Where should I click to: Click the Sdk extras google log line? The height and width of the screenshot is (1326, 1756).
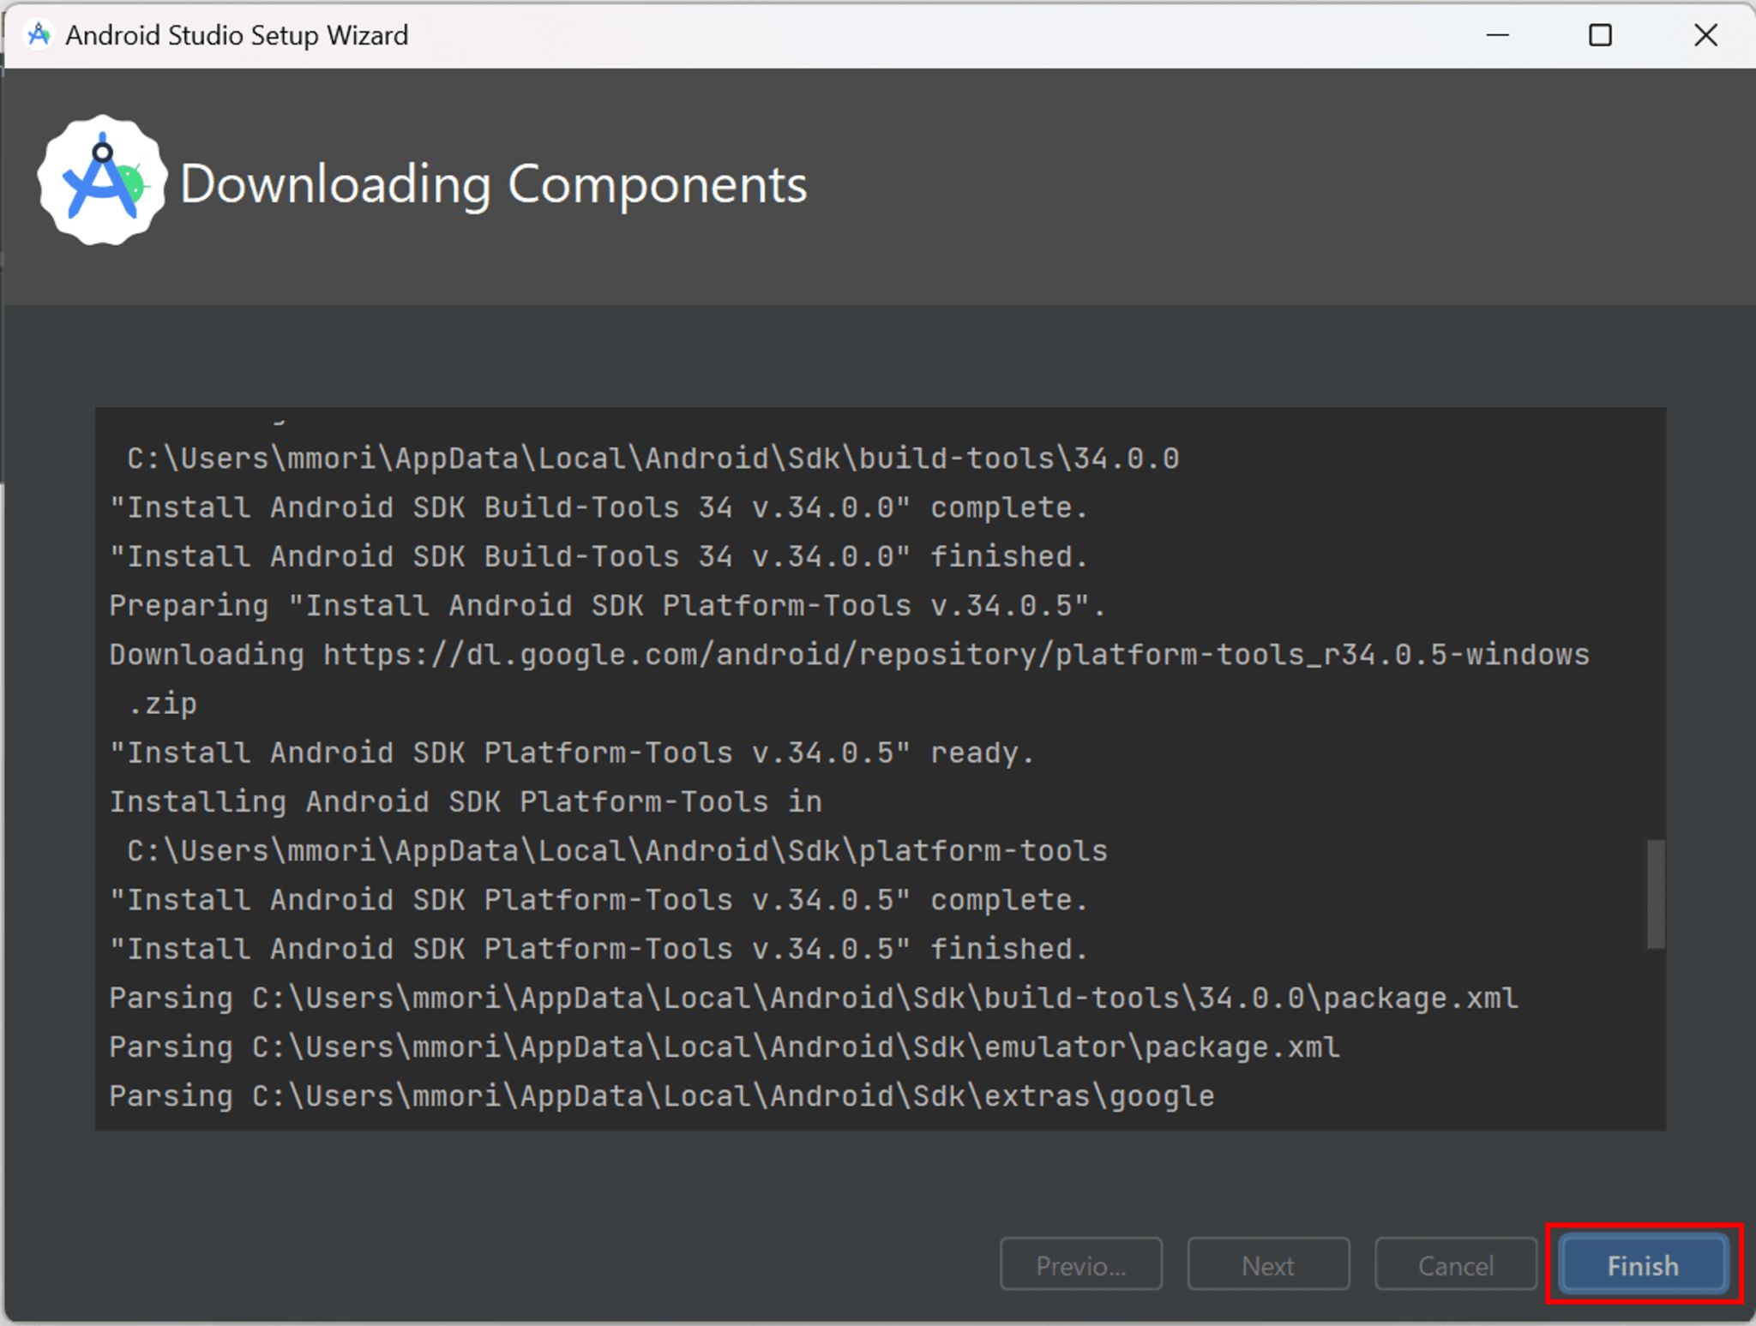[x=661, y=1095]
